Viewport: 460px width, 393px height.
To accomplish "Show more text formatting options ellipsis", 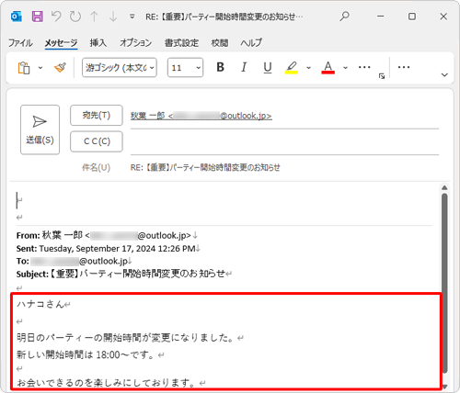I will coord(364,67).
